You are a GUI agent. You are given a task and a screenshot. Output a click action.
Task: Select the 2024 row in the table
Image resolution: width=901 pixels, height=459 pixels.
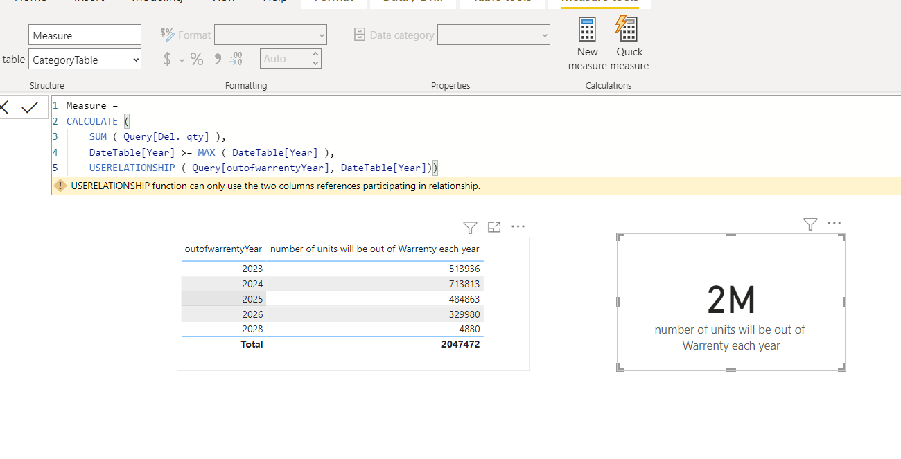tap(332, 284)
